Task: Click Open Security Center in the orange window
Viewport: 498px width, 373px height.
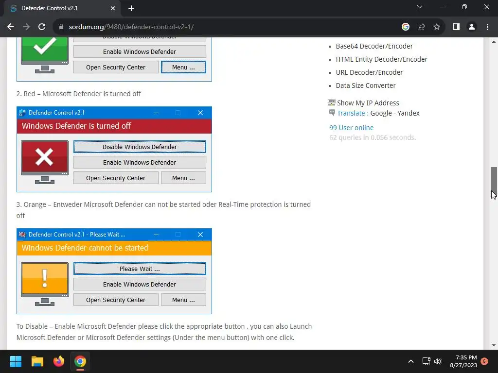Action: click(x=116, y=300)
